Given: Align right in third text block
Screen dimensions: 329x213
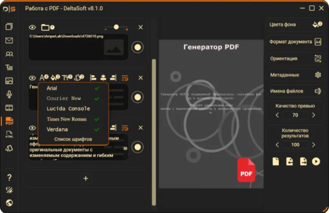Looking at the screenshot, I should point(113,127).
